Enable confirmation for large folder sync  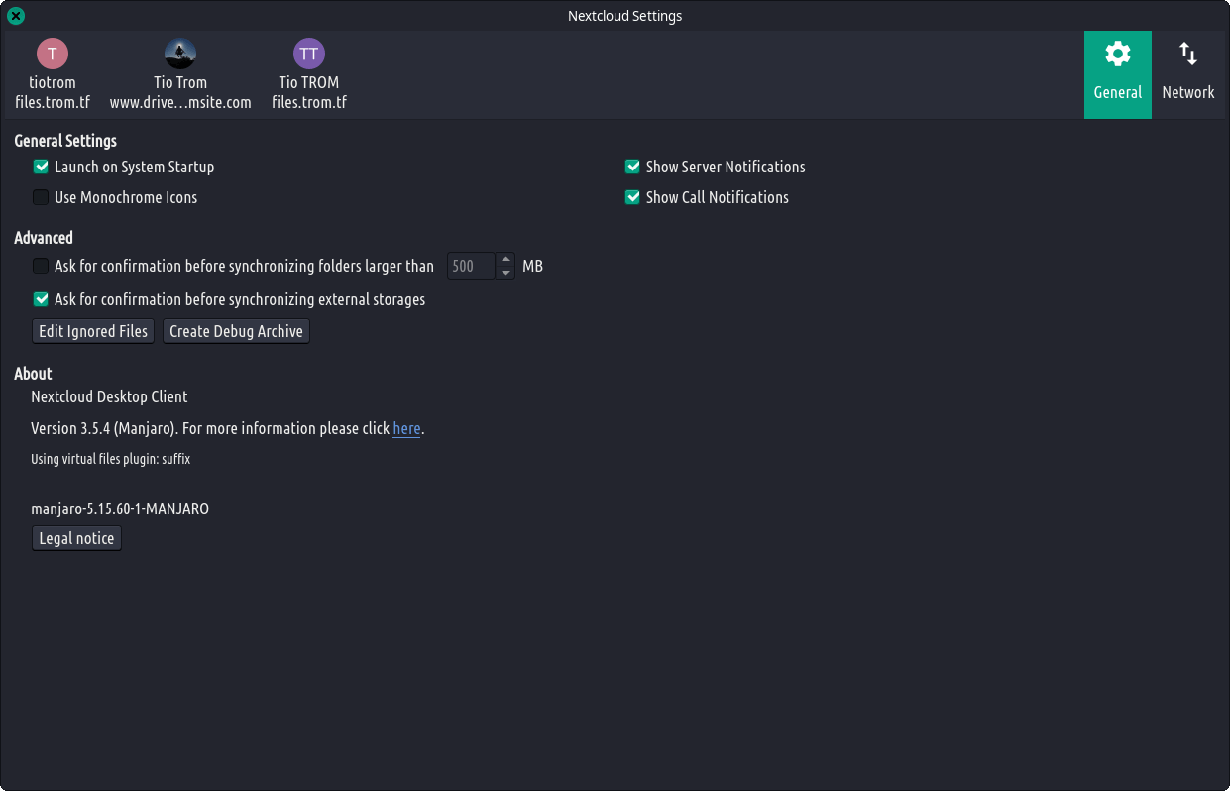coord(42,267)
